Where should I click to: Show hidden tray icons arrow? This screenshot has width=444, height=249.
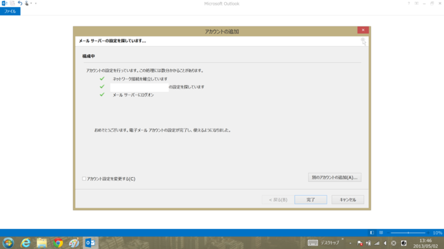pos(350,243)
